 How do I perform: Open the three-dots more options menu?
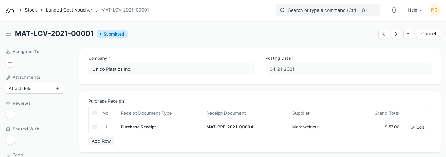tap(409, 34)
